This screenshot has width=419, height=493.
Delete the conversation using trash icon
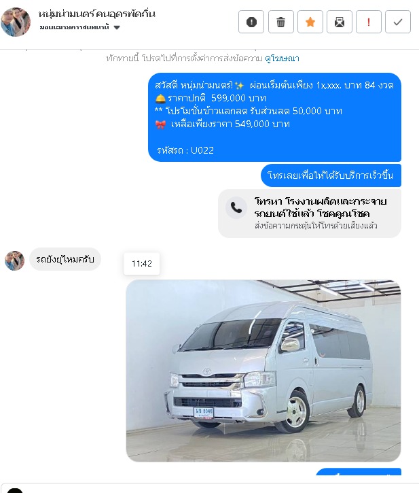click(280, 22)
